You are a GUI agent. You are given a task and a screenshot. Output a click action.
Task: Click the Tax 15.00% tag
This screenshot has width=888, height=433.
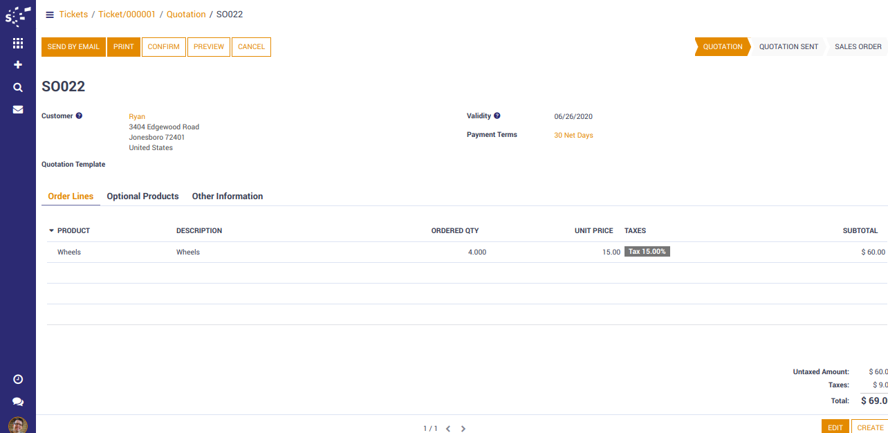point(647,252)
